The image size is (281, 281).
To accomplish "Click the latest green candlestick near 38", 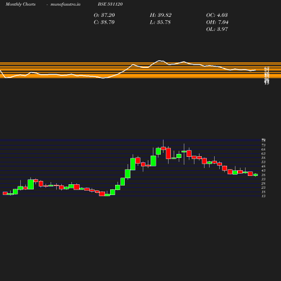I will coord(256,175).
